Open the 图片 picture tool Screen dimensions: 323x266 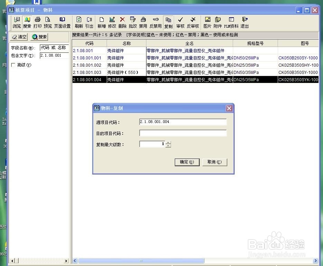[x=207, y=22]
